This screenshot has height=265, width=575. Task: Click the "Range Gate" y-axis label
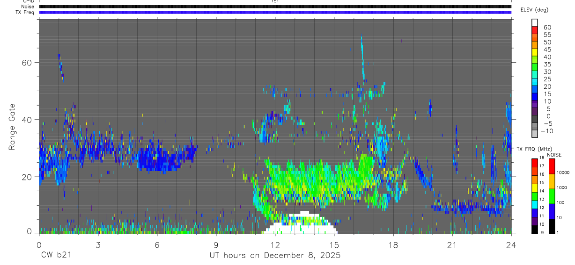pyautogui.click(x=12, y=127)
